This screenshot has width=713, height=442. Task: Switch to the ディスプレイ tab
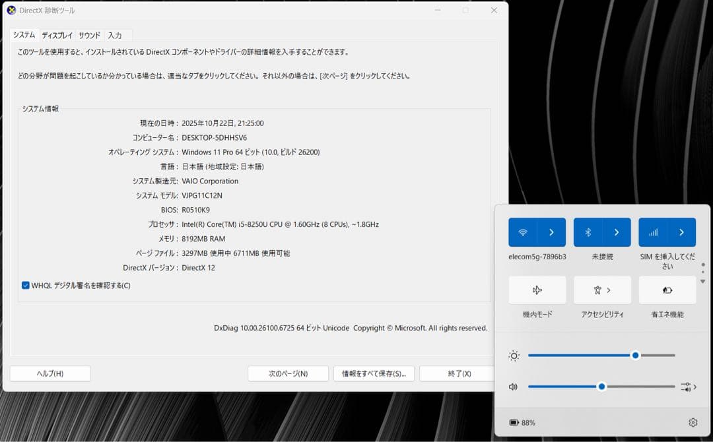pos(57,35)
